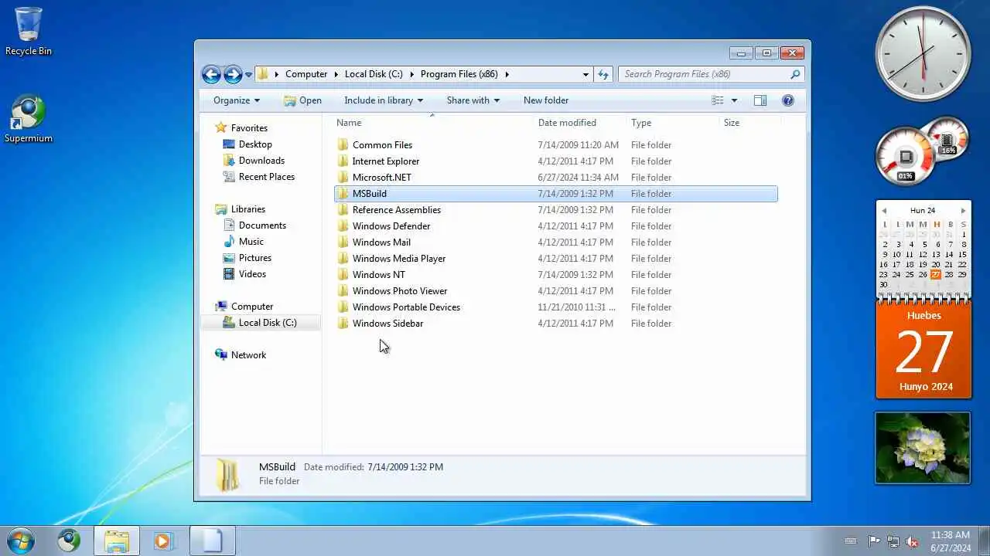Click the Windows Media Player taskbar icon

tap(163, 541)
